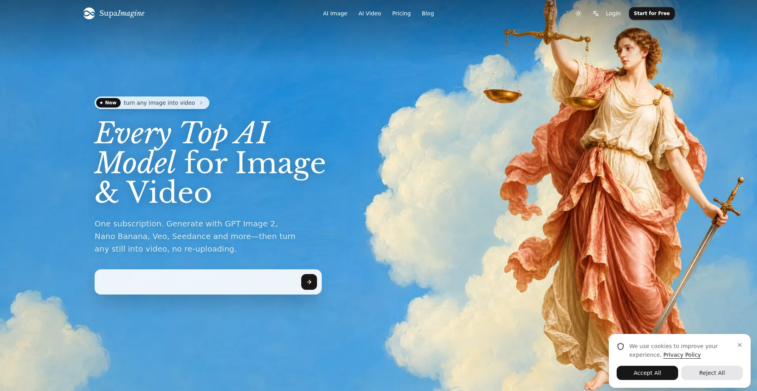Open the Pricing page
The height and width of the screenshot is (391, 757).
pyautogui.click(x=401, y=13)
